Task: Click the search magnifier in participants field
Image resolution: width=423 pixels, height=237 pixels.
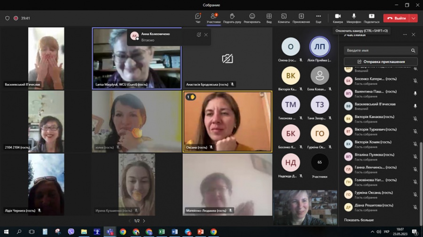Action: coord(413,51)
